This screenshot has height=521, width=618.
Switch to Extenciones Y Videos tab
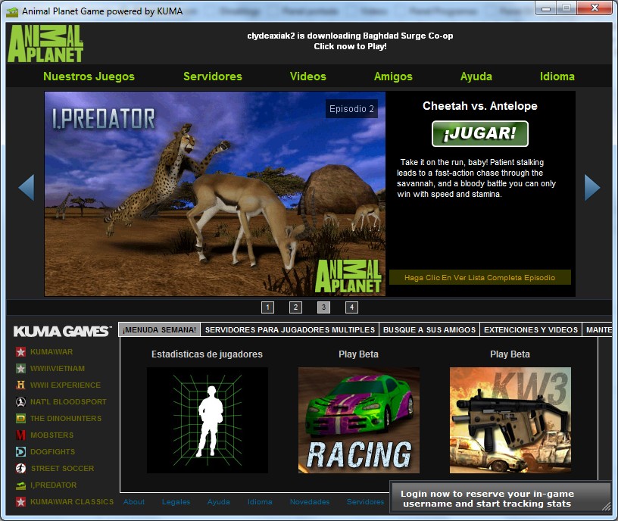tap(530, 329)
